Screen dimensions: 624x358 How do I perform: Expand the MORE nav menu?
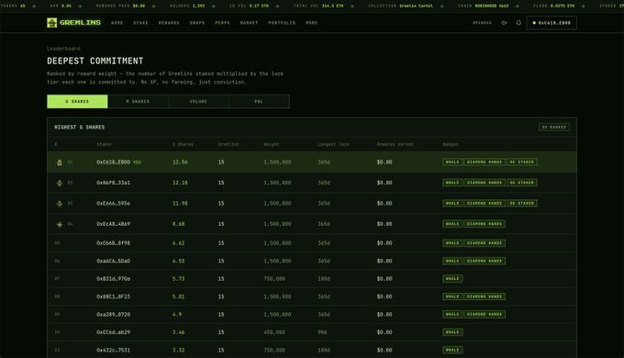[x=312, y=23]
